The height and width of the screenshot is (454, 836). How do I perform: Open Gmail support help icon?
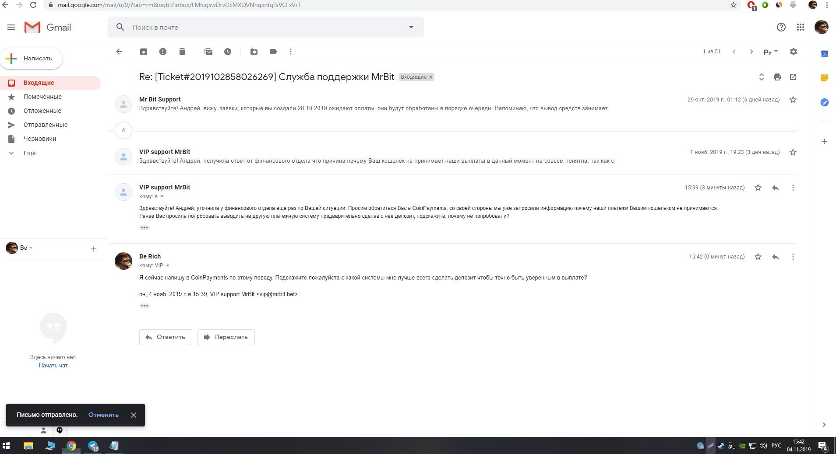pyautogui.click(x=781, y=27)
